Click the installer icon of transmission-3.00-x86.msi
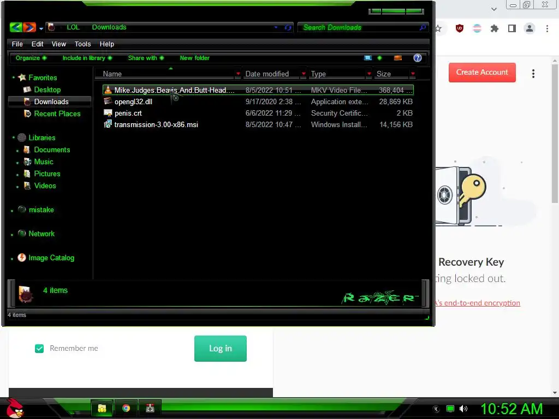 (x=108, y=124)
